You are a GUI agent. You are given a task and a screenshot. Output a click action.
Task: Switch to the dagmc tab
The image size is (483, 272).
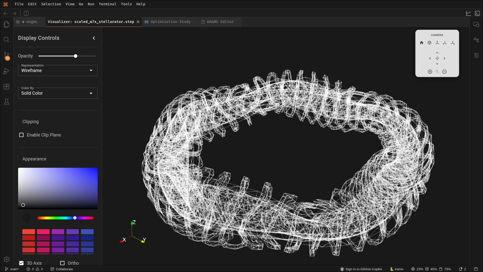click(x=30, y=22)
